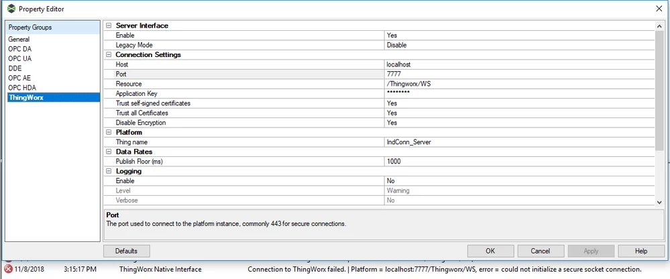Close the Property Editor dialog
670x279 pixels.
click(659, 9)
